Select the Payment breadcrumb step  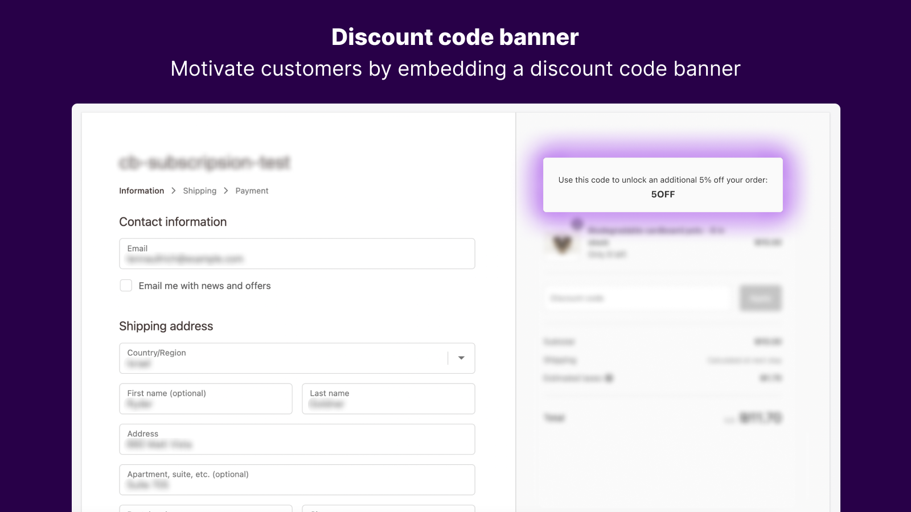(252, 191)
